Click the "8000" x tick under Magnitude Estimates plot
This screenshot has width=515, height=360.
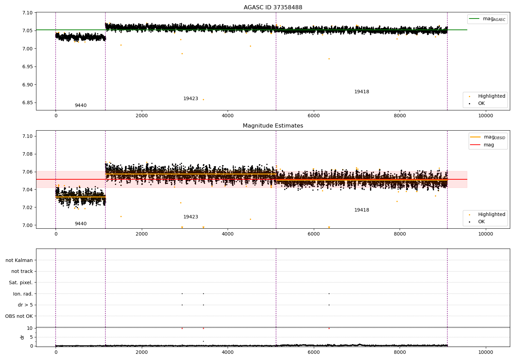coord(400,234)
